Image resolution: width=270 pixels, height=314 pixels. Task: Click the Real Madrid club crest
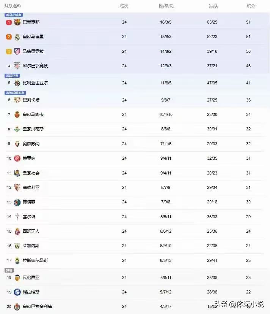point(17,37)
